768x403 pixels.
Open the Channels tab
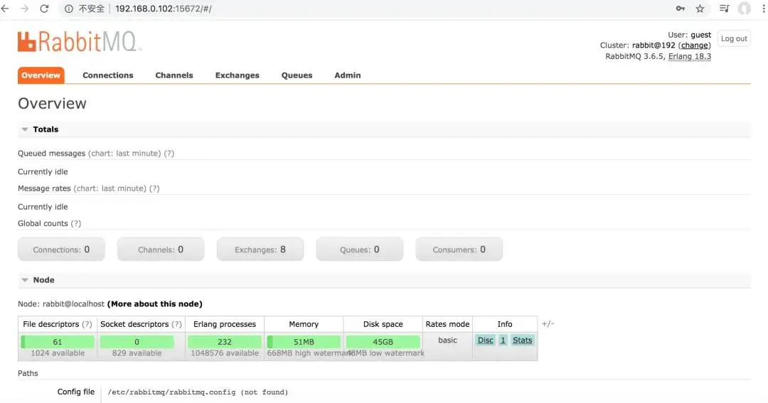point(174,75)
